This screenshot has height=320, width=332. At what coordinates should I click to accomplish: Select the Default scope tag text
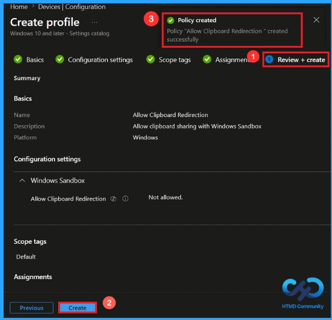pyautogui.click(x=26, y=257)
